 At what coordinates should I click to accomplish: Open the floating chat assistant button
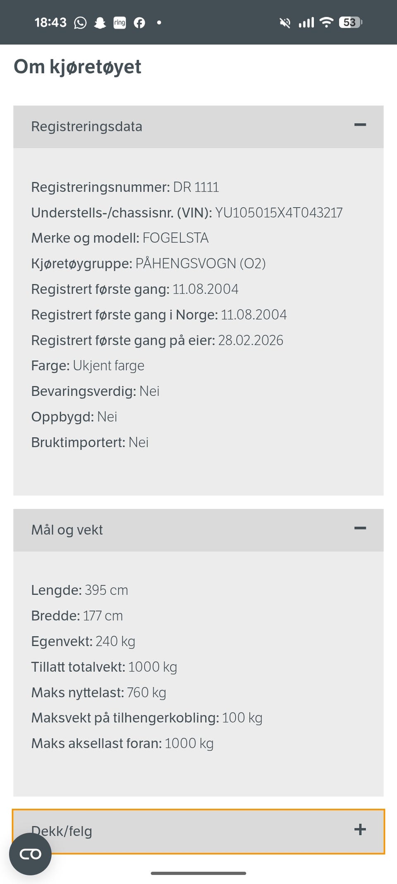click(x=30, y=854)
